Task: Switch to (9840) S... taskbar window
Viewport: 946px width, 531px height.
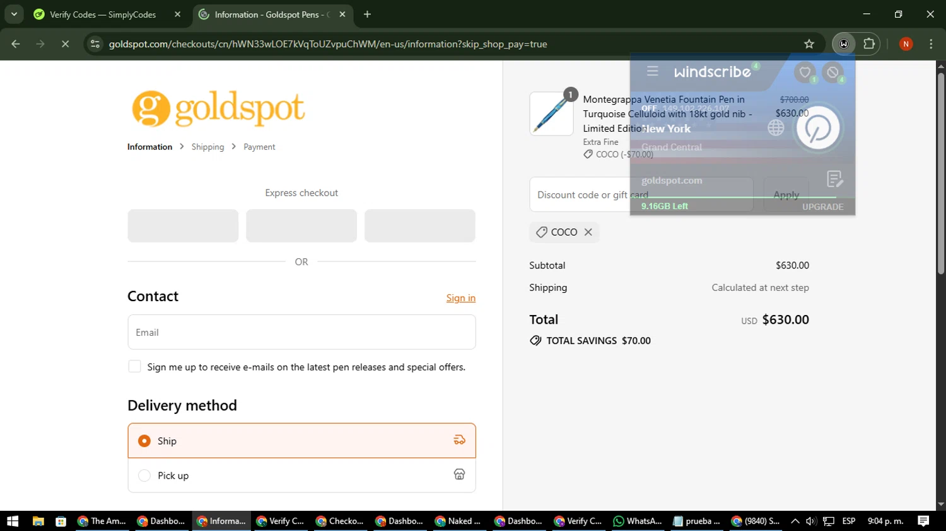Action: point(756,521)
